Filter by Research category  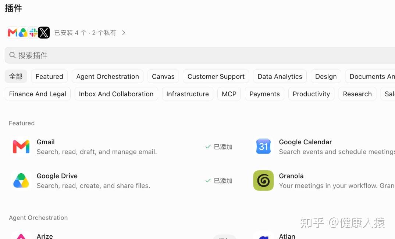357,94
